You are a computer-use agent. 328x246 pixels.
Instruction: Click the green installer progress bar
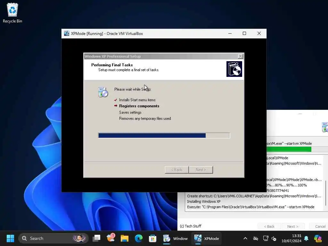297,149
